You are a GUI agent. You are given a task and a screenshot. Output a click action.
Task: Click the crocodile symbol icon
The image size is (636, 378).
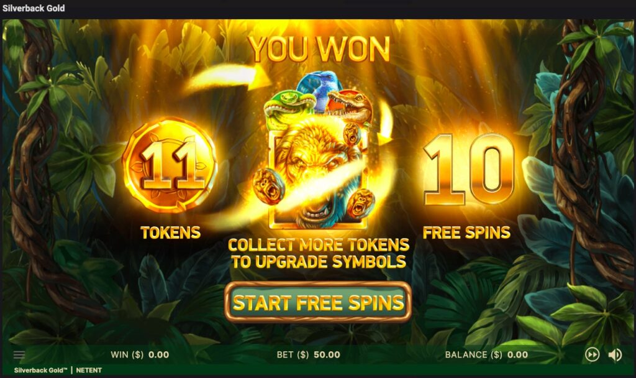(350, 106)
